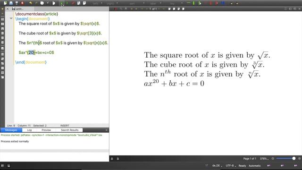302x170 pixels.
Task: Open the \right) delimiter dropdown
Action: click(117, 3)
